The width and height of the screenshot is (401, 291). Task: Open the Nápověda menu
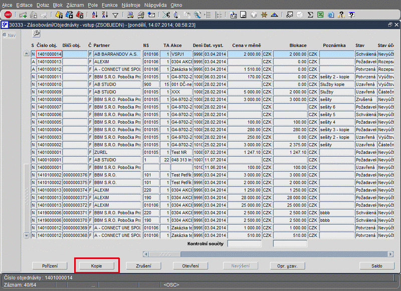(x=155, y=5)
